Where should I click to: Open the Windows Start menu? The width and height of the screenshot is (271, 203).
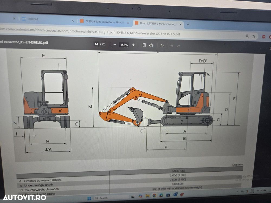coord(89,198)
